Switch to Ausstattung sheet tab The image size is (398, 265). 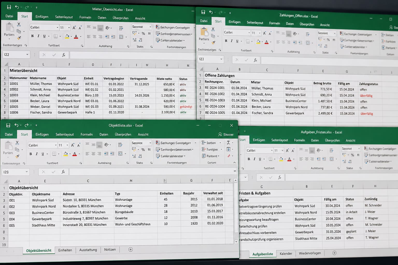click(88, 250)
